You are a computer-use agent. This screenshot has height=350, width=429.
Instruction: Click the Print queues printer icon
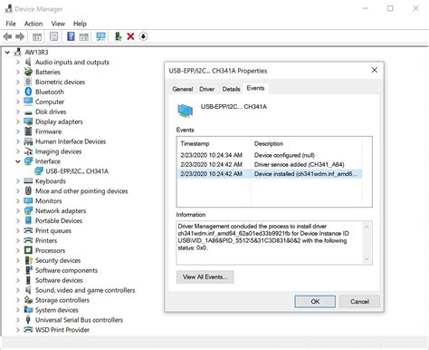click(x=28, y=230)
